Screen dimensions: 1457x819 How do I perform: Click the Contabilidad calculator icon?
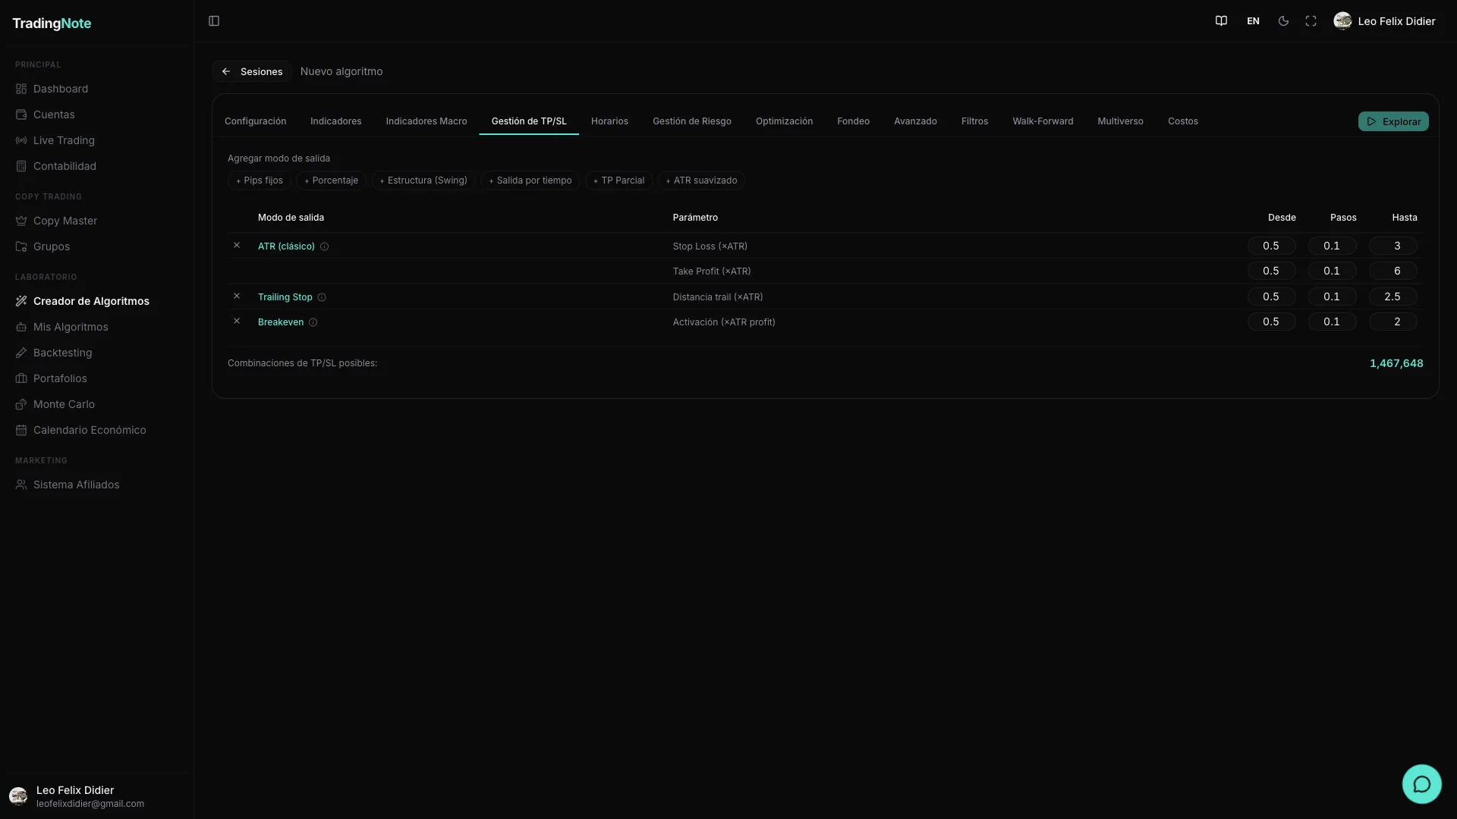click(x=21, y=166)
